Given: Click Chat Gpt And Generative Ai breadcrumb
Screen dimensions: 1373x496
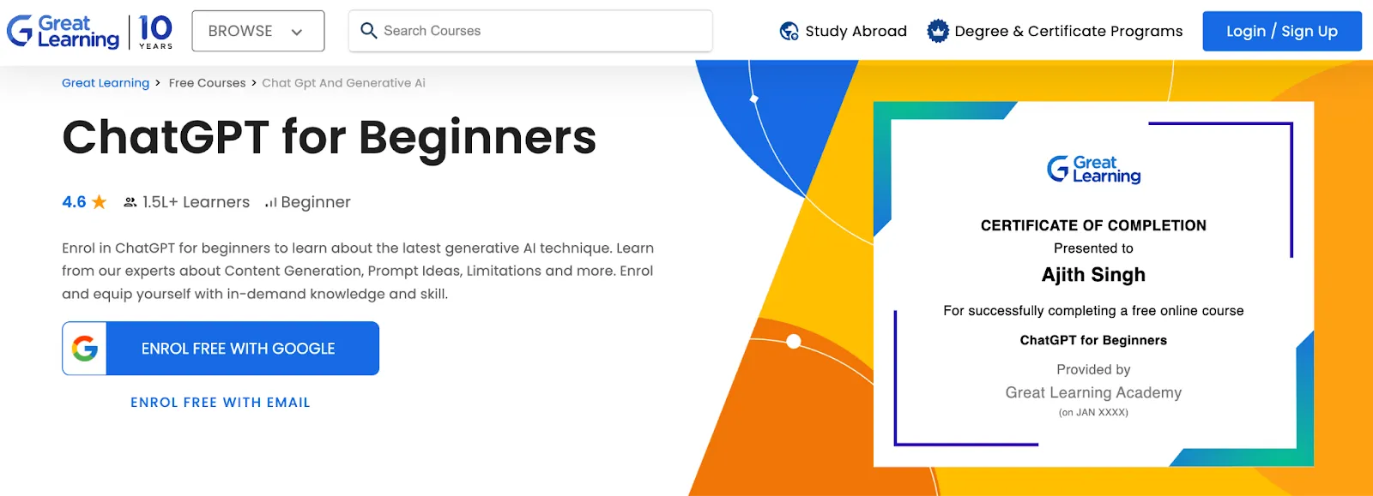Looking at the screenshot, I should coord(343,83).
